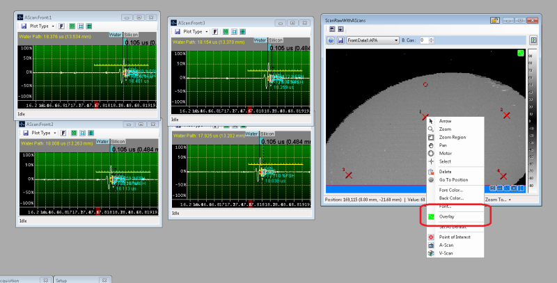The width and height of the screenshot is (557, 283).
Task: Click the B. Con spinner arrows
Action: tap(432, 40)
